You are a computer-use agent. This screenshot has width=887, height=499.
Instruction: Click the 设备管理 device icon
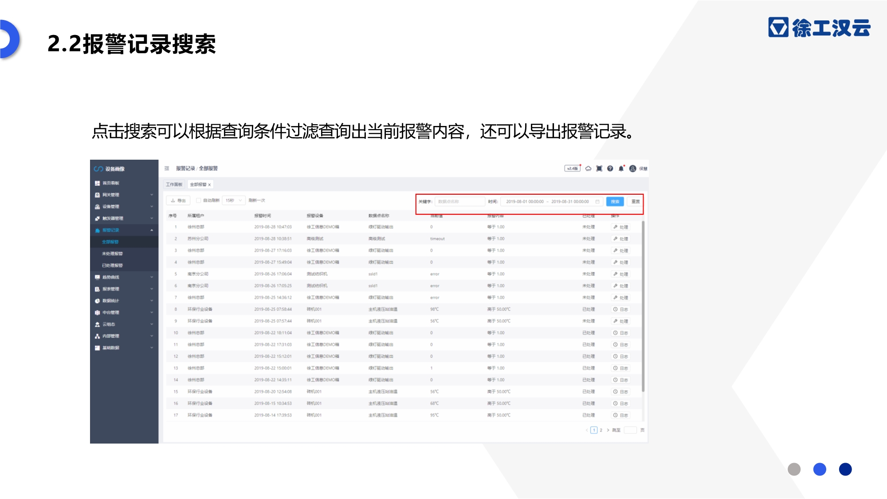click(97, 207)
